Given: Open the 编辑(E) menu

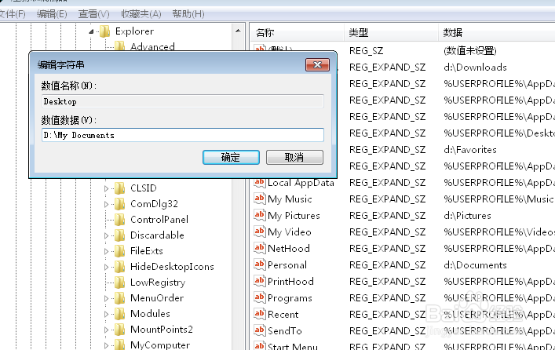Looking at the screenshot, I should [52, 14].
